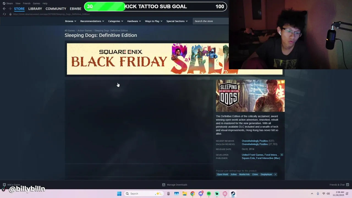The height and width of the screenshot is (198, 352).
Task: Click the Windows taskbar Search box
Action: (x=144, y=194)
